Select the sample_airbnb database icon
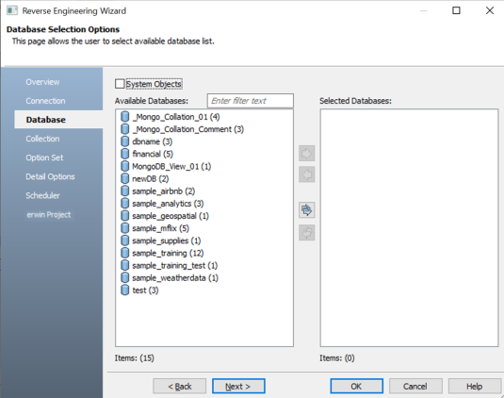The height and width of the screenshot is (398, 504). (x=124, y=191)
